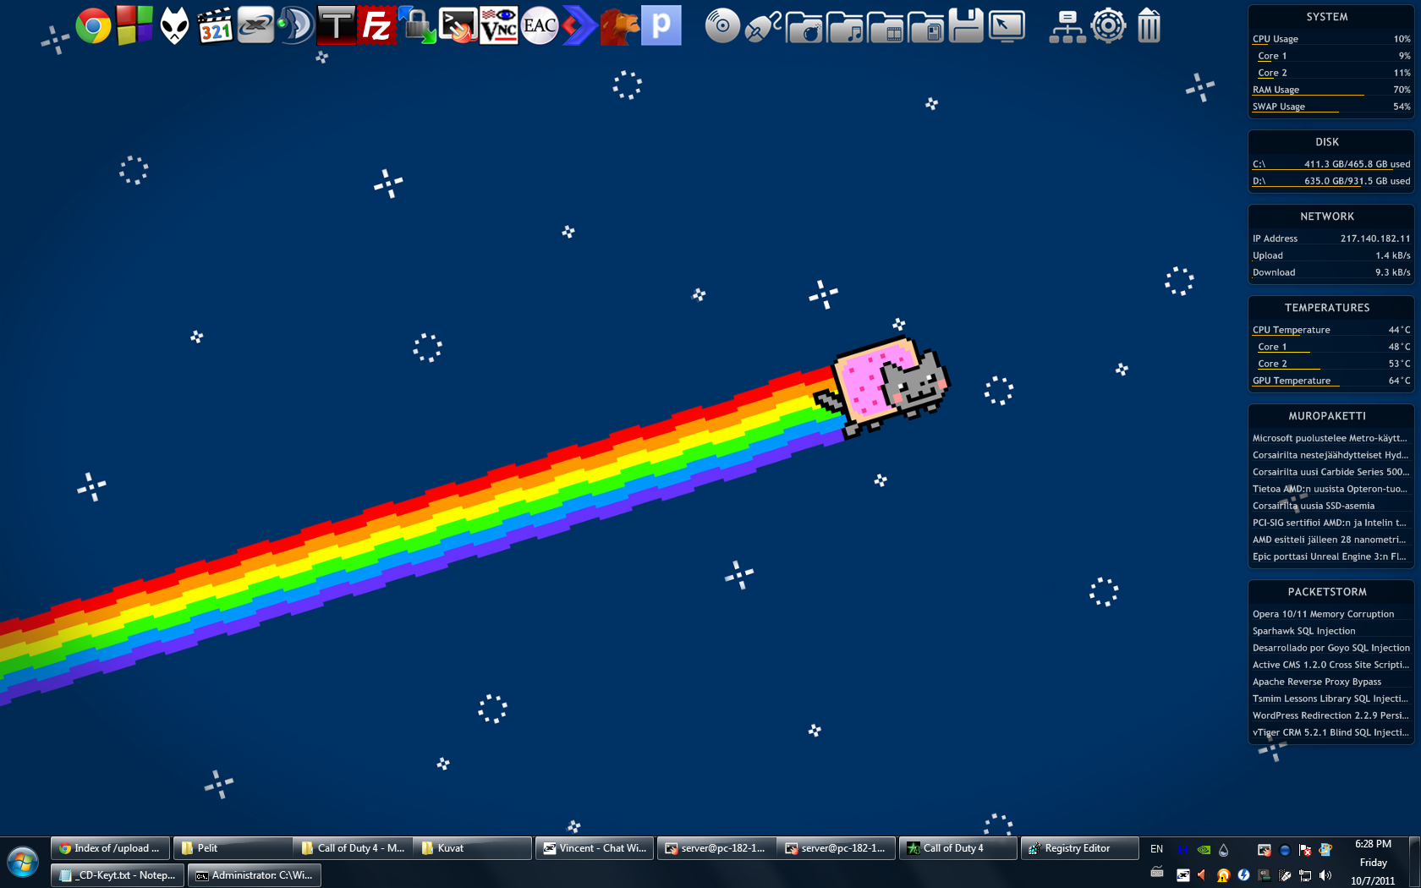Open the Kuvat folder taskbar button
Screen dimensions: 1421x888
point(472,848)
